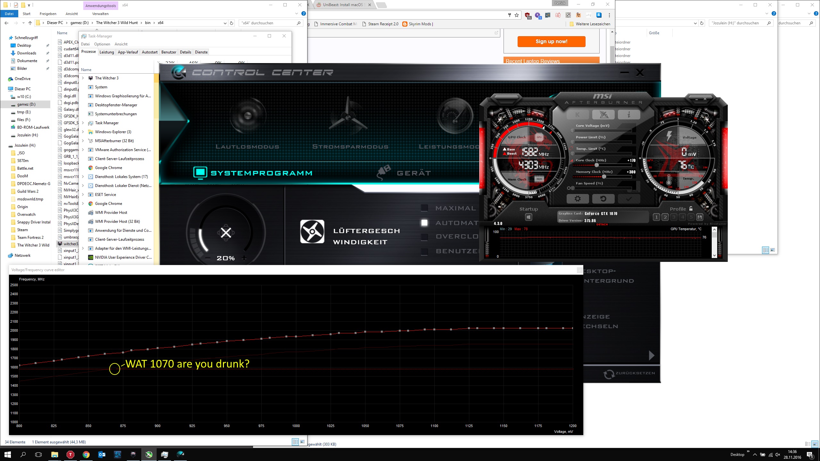The width and height of the screenshot is (820, 461).
Task: Open the Overwatch folder in navigation pane
Action: 26,214
